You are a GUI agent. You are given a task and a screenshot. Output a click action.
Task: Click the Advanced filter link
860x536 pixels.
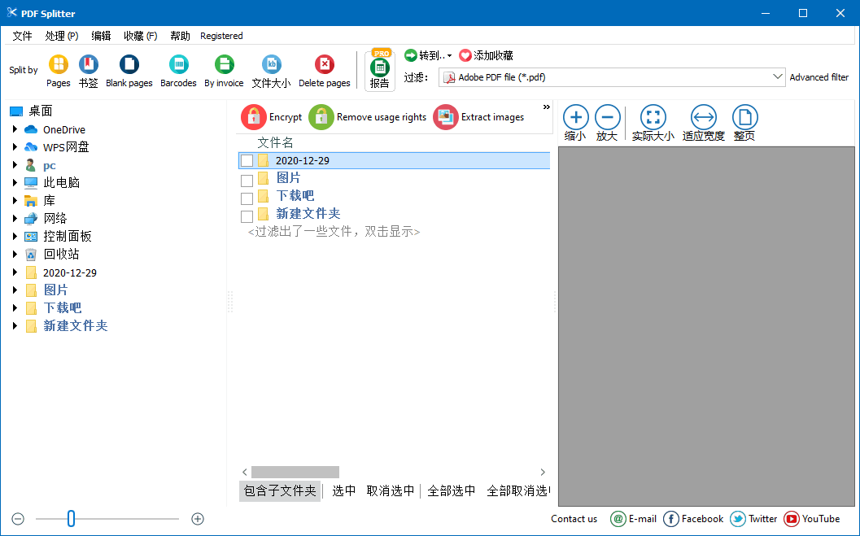click(x=819, y=77)
